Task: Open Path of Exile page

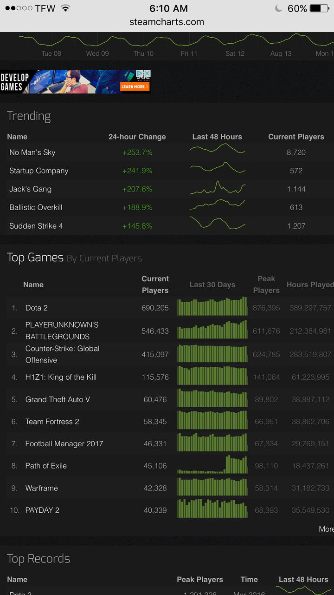Action: pyautogui.click(x=46, y=466)
